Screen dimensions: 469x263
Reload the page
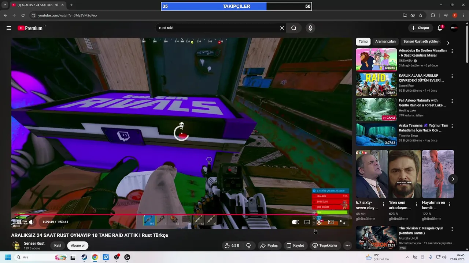tap(23, 15)
